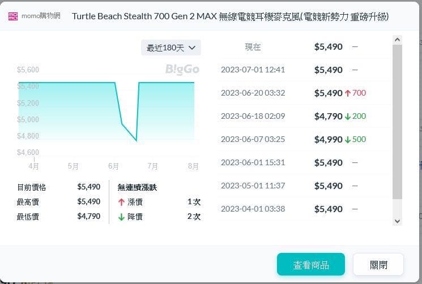Image resolution: width=422 pixels, height=284 pixels.
Task: Click the 7月 label on chart axis
Action: tap(152, 166)
